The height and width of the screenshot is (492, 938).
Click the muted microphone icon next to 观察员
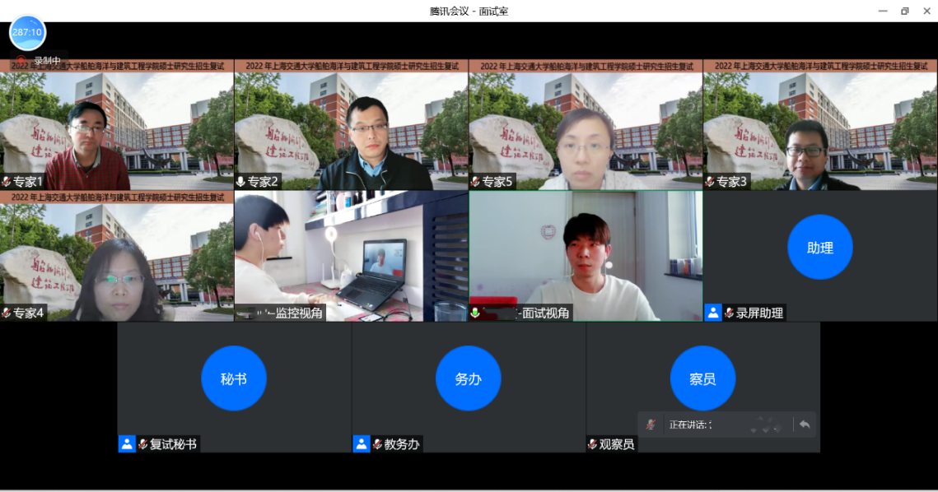point(591,443)
